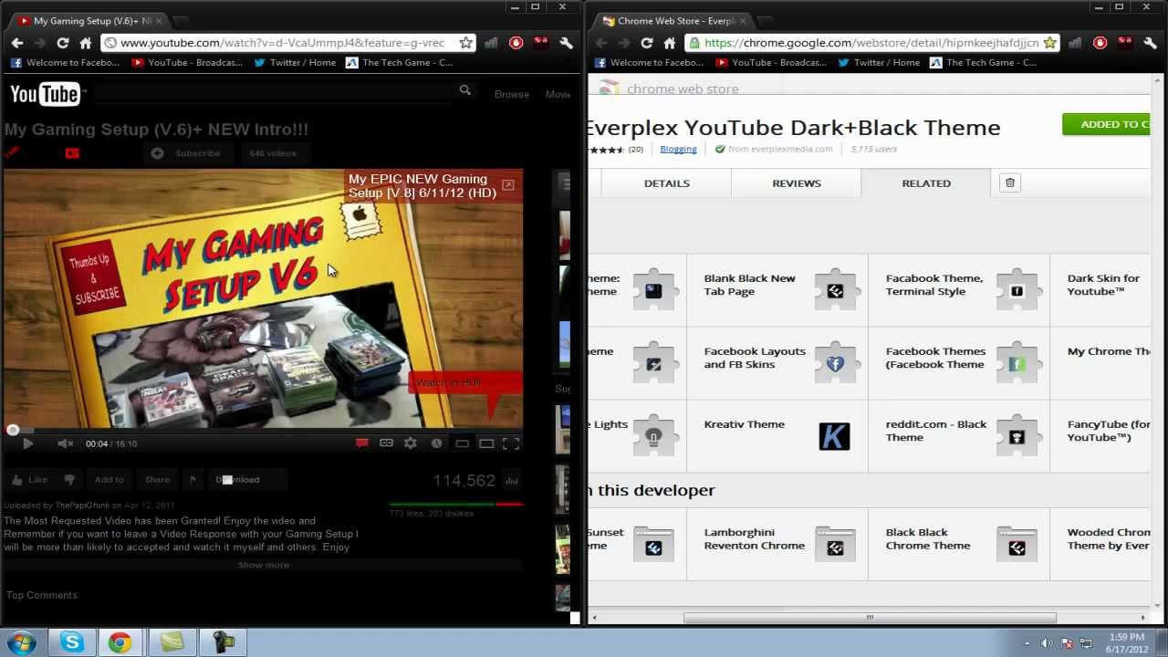Open the Share panel
The image size is (1168, 657).
(x=157, y=479)
